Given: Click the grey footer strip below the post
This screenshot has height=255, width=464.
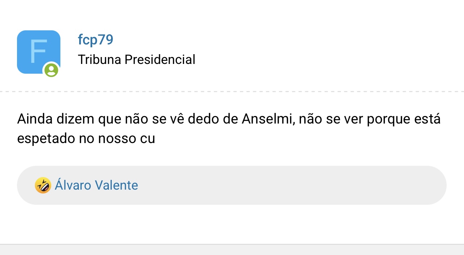Looking at the screenshot, I should click(x=232, y=250).
